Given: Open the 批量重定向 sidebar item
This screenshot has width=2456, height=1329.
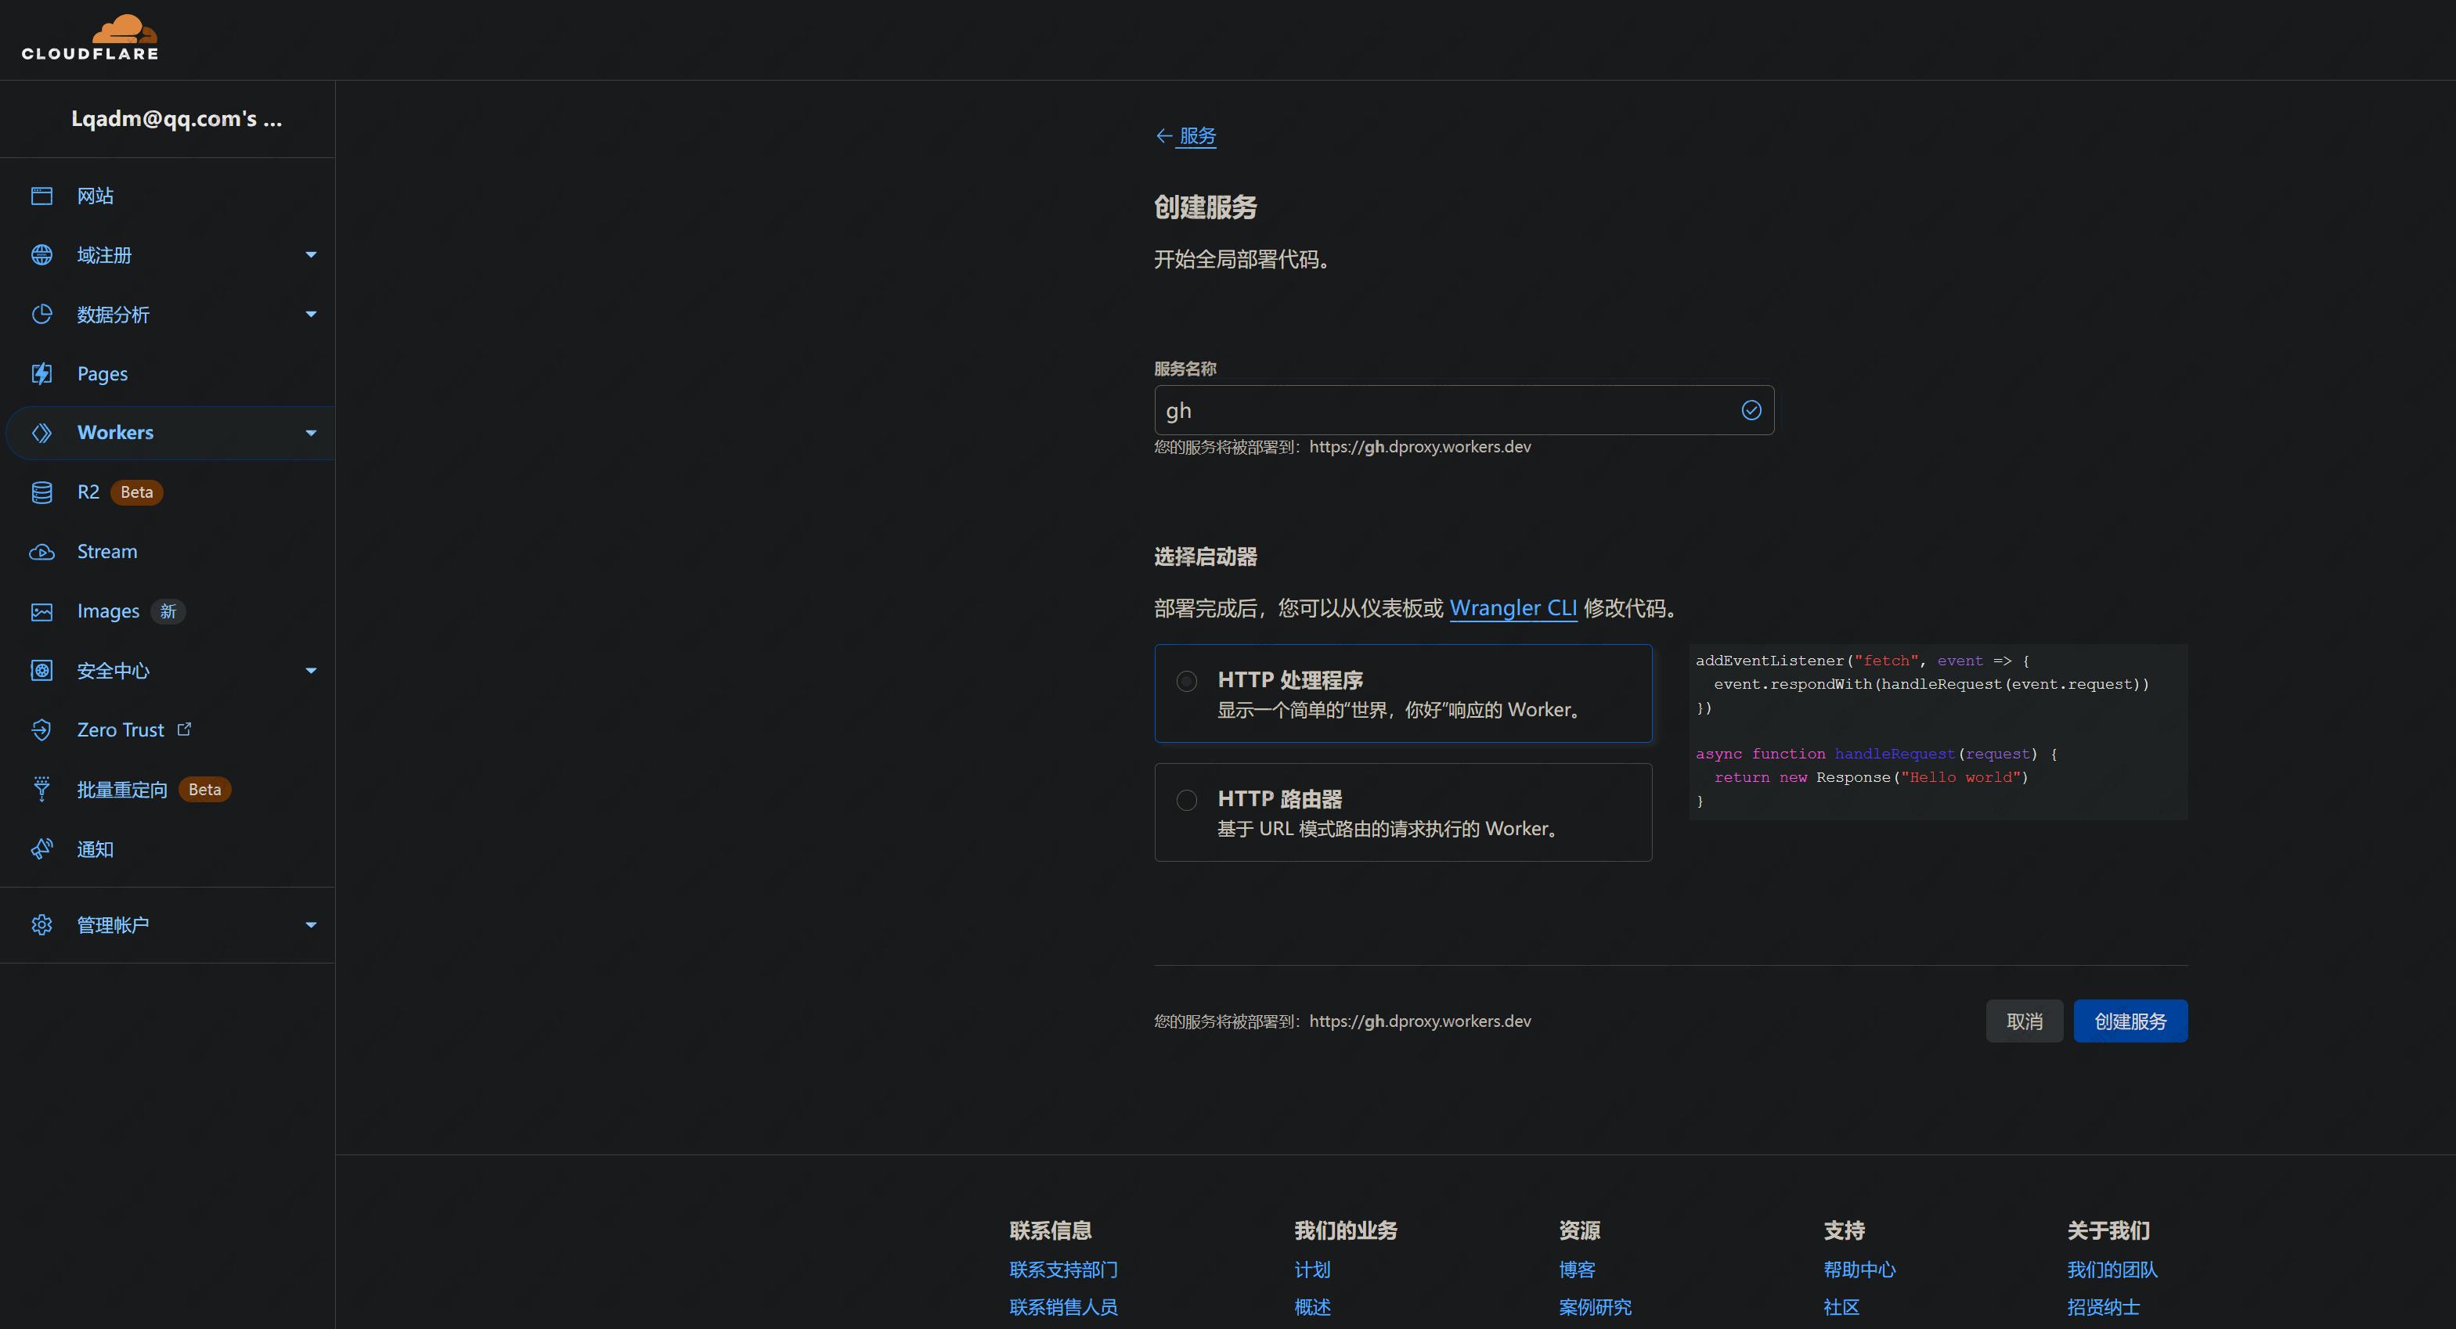Looking at the screenshot, I should tap(168, 790).
